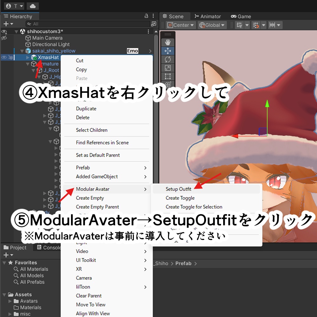Toggle XmasHat picking hand icon
The image size is (317, 317).
pos(10,57)
